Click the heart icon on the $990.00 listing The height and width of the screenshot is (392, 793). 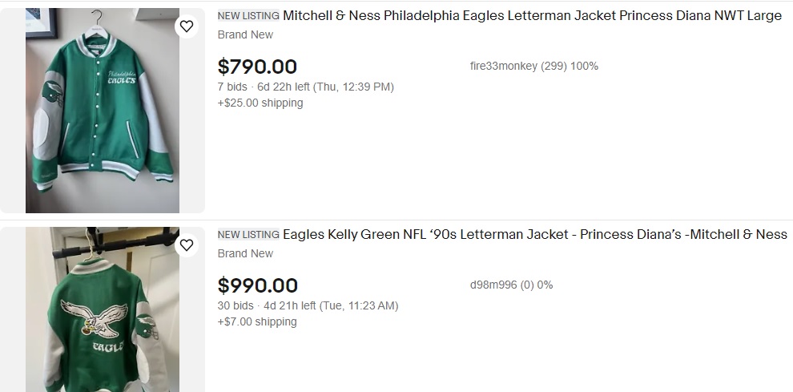click(x=187, y=244)
